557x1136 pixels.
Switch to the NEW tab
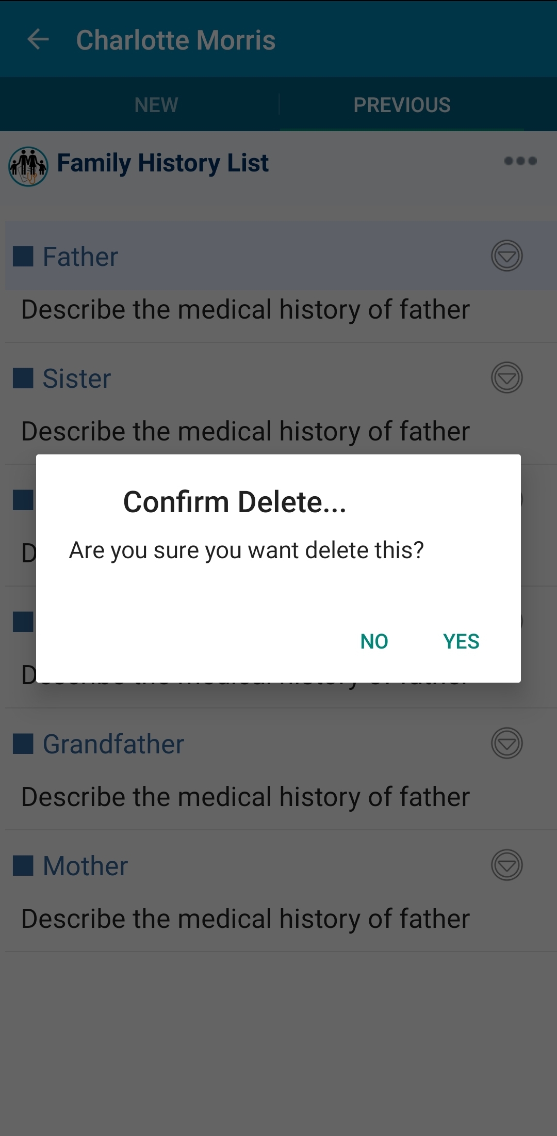[x=156, y=105]
